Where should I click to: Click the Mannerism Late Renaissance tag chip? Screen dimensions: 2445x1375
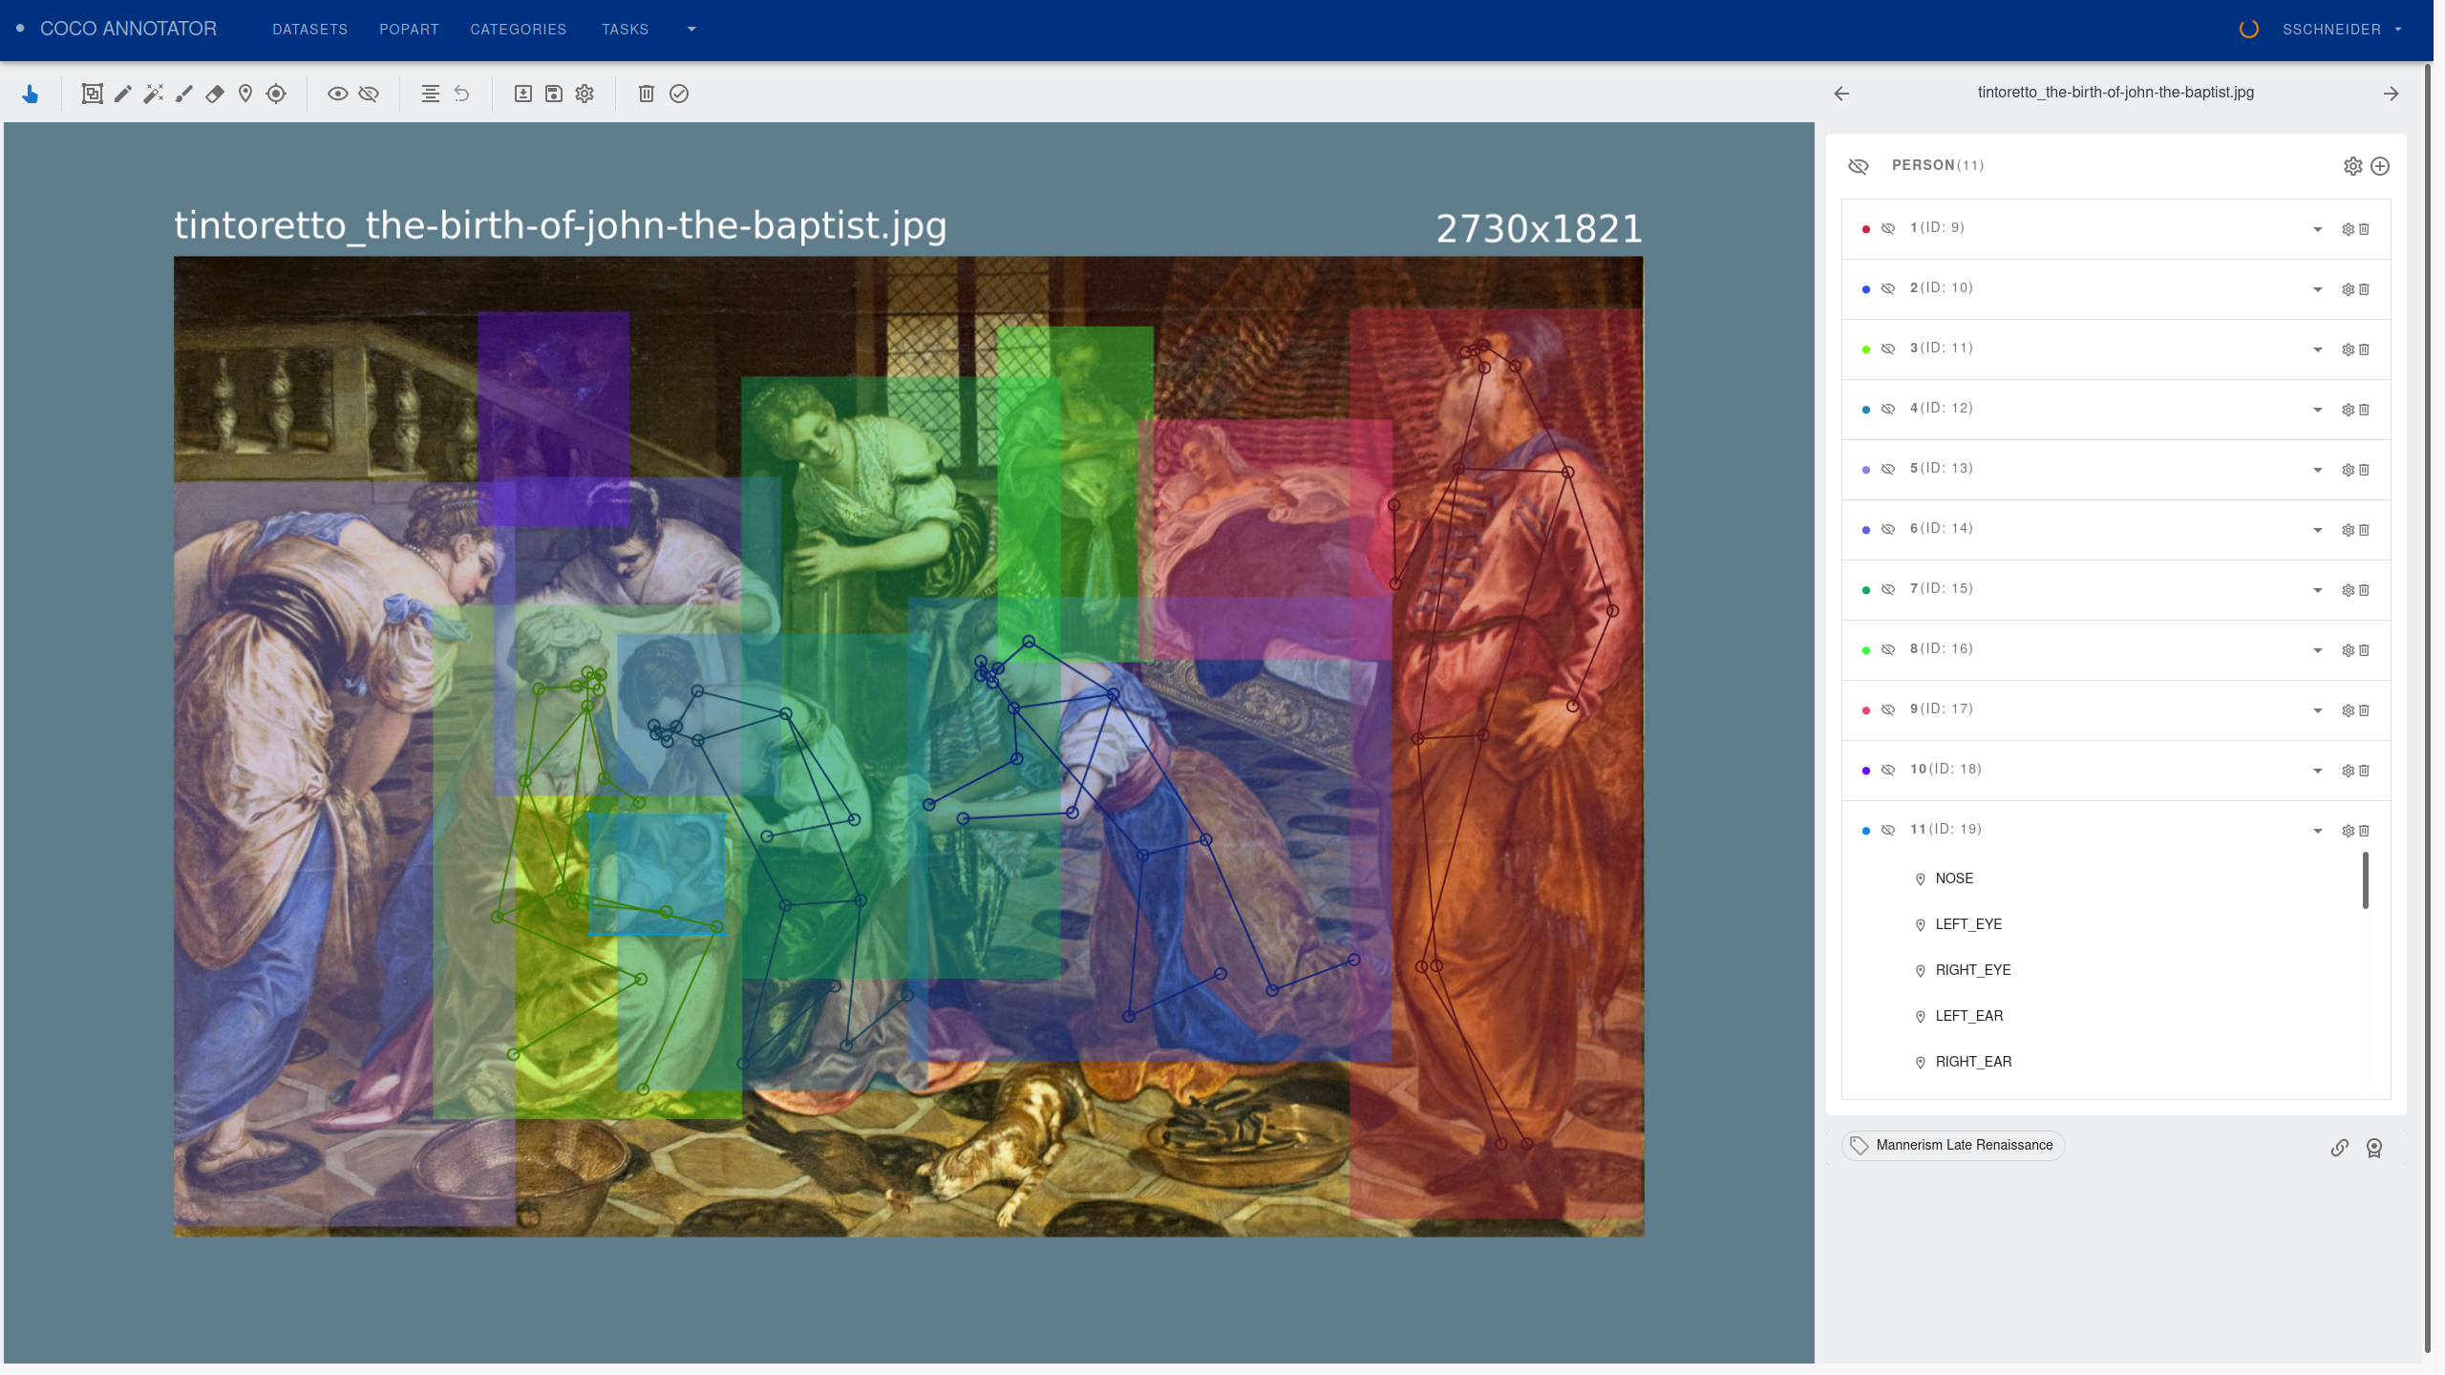(1953, 1145)
